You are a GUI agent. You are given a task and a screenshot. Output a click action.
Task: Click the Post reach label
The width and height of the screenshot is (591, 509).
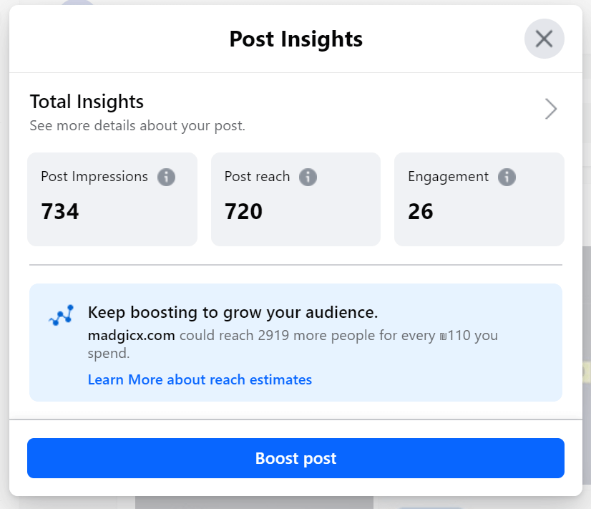(x=257, y=176)
